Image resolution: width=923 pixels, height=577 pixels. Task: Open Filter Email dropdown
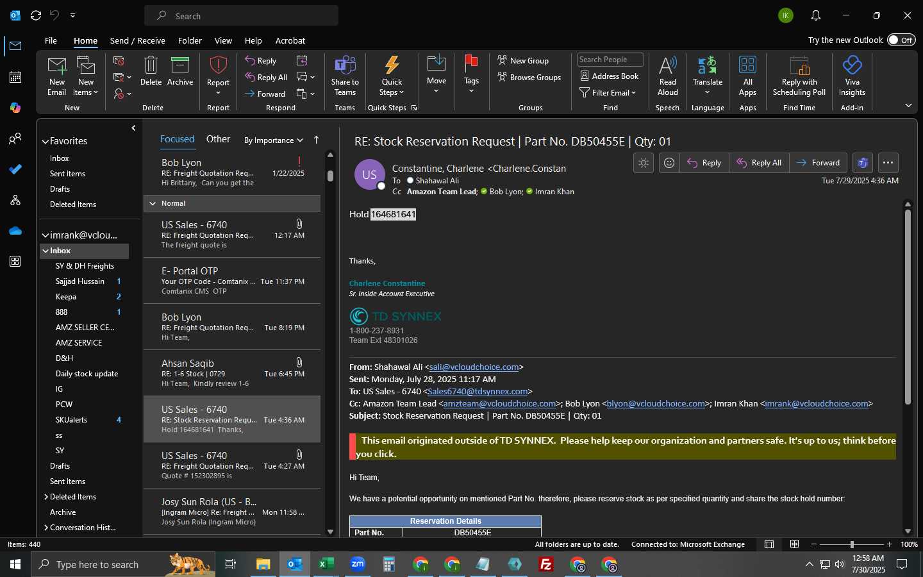608,93
